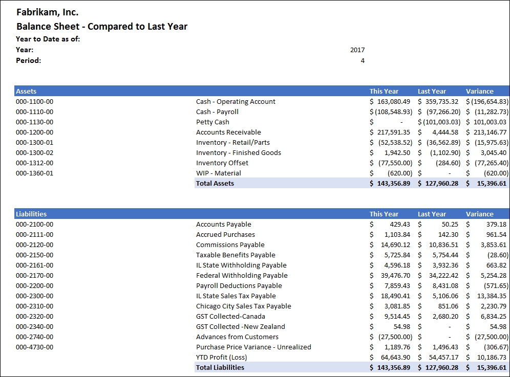The width and height of the screenshot is (510, 377).
Task: Select Total Liabilities Last Year 127,960.28
Action: (x=442, y=368)
